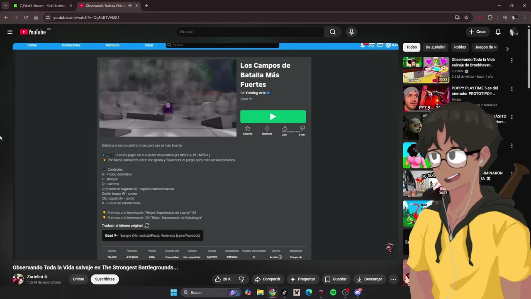
Task: Click the browser address bar URL
Action: (x=86, y=17)
